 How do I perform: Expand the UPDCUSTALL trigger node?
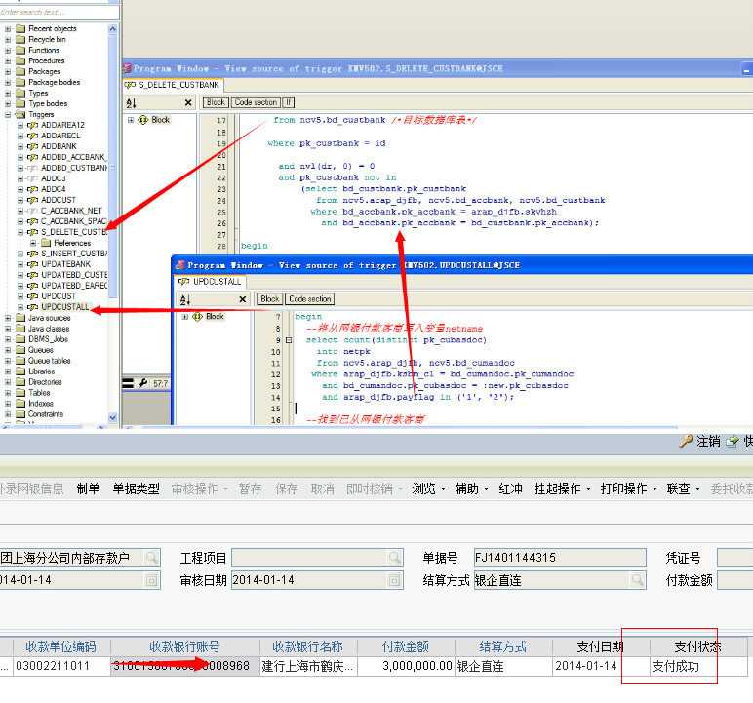click(20, 307)
